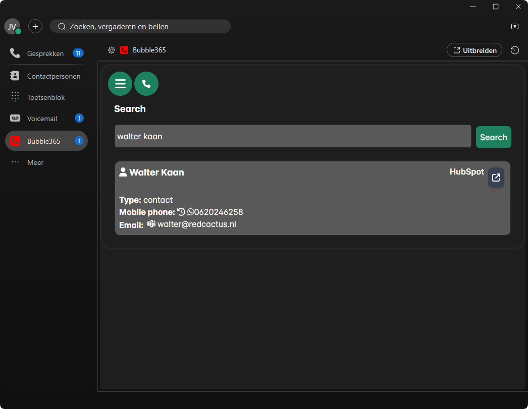
Task: Click the Uitbreiden button
Action: (x=474, y=50)
